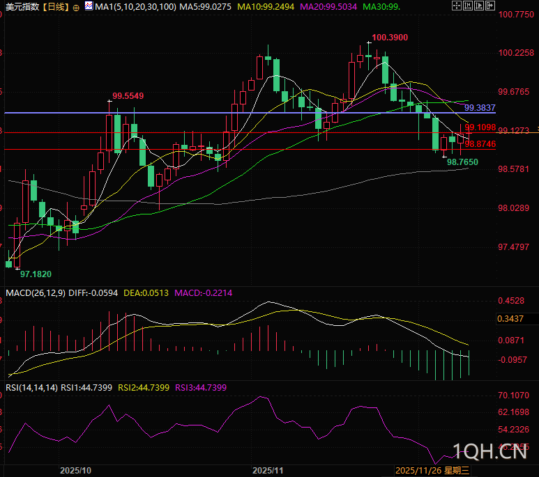Select the 日线 period label
The height and width of the screenshot is (477, 539).
[x=56, y=6]
